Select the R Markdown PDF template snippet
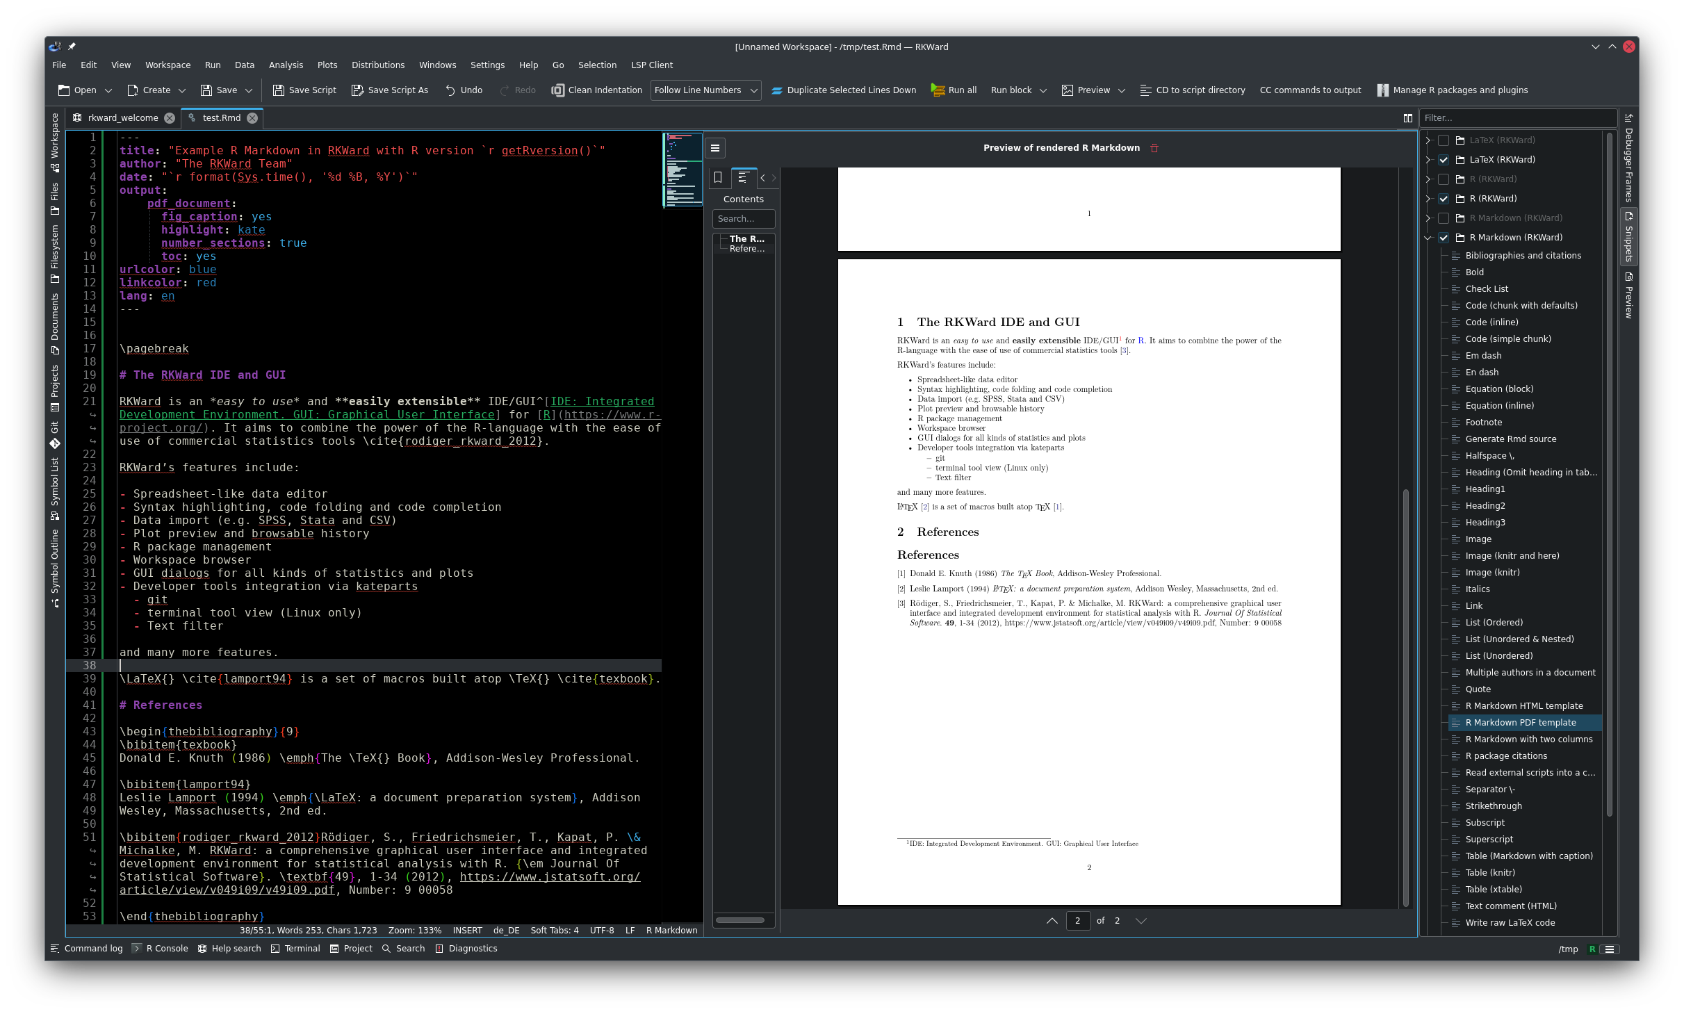 (1525, 723)
